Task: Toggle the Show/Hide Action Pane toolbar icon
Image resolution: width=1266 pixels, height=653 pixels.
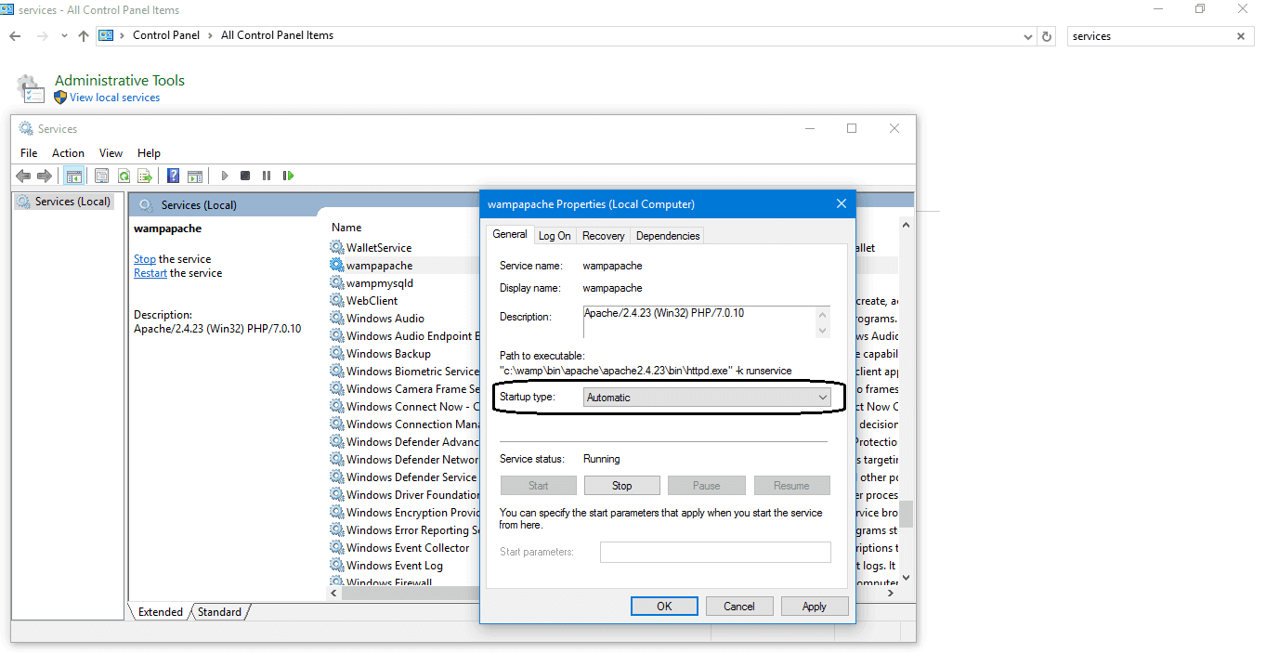Action: coord(195,176)
